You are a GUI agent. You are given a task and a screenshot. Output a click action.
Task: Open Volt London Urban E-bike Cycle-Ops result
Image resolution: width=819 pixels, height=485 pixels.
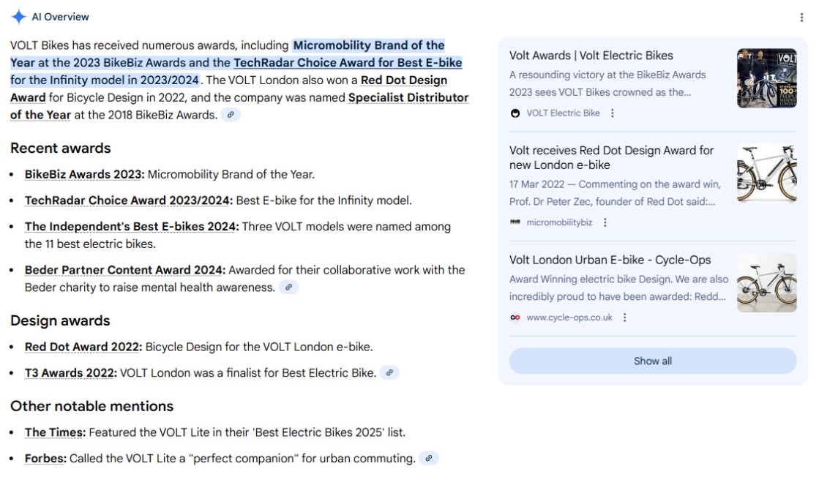pyautogui.click(x=610, y=260)
